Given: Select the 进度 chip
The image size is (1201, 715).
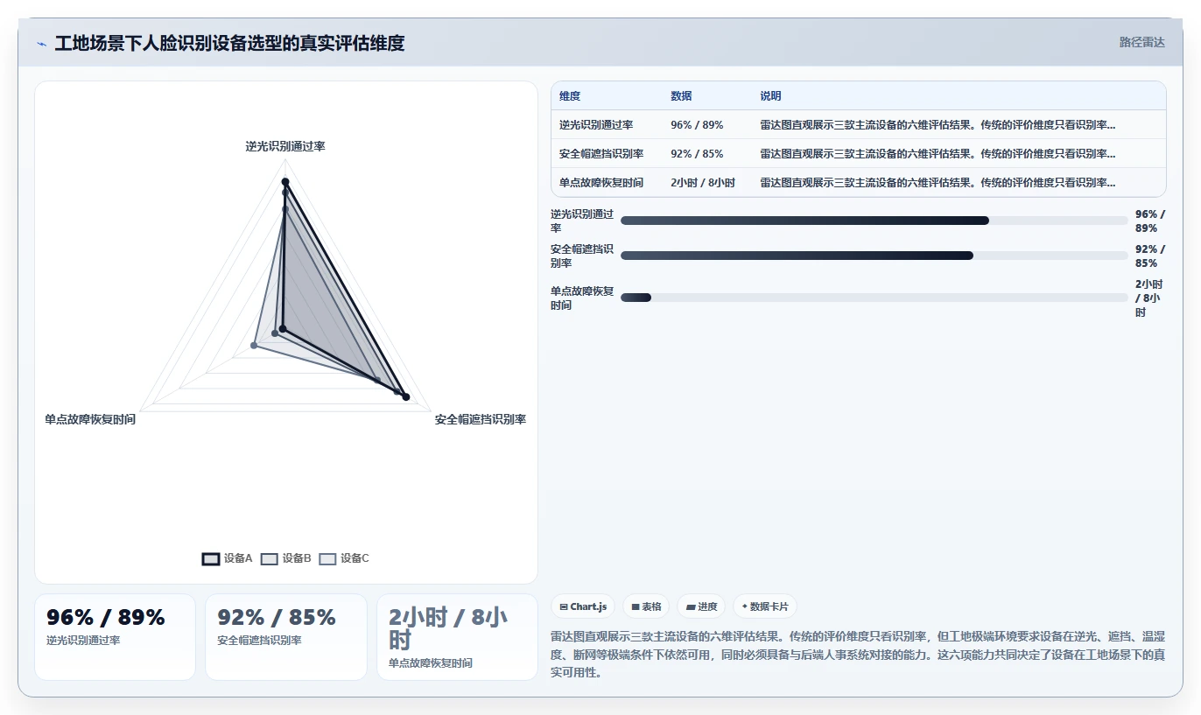Looking at the screenshot, I should pyautogui.click(x=701, y=606).
